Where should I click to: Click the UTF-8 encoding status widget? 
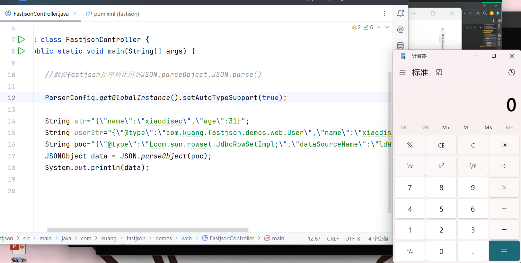tap(352, 239)
